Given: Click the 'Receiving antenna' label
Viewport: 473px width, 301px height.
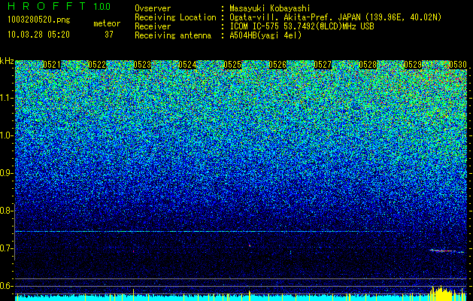Looking at the screenshot, I should [x=173, y=35].
